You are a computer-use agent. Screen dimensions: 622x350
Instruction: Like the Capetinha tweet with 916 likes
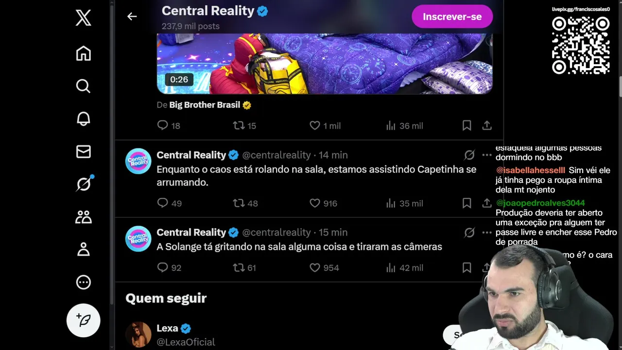(315, 203)
